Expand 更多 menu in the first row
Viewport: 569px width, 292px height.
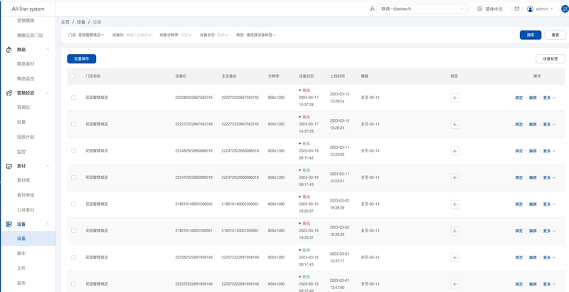tap(549, 98)
